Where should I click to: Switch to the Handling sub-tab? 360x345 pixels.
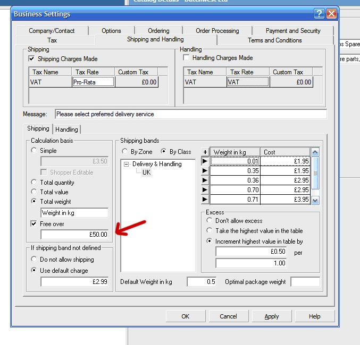click(x=66, y=129)
